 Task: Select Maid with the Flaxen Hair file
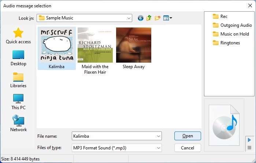(95, 51)
